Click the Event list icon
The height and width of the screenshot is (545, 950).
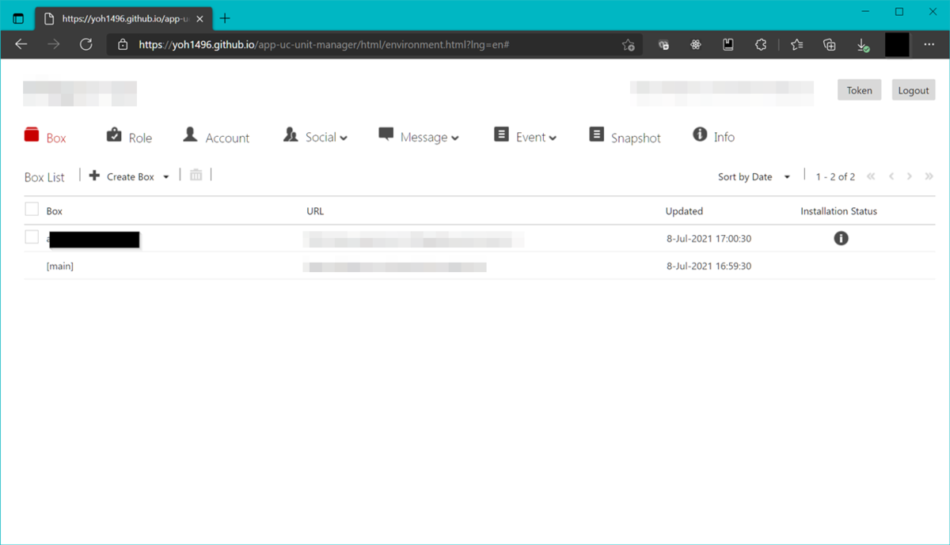(x=501, y=134)
